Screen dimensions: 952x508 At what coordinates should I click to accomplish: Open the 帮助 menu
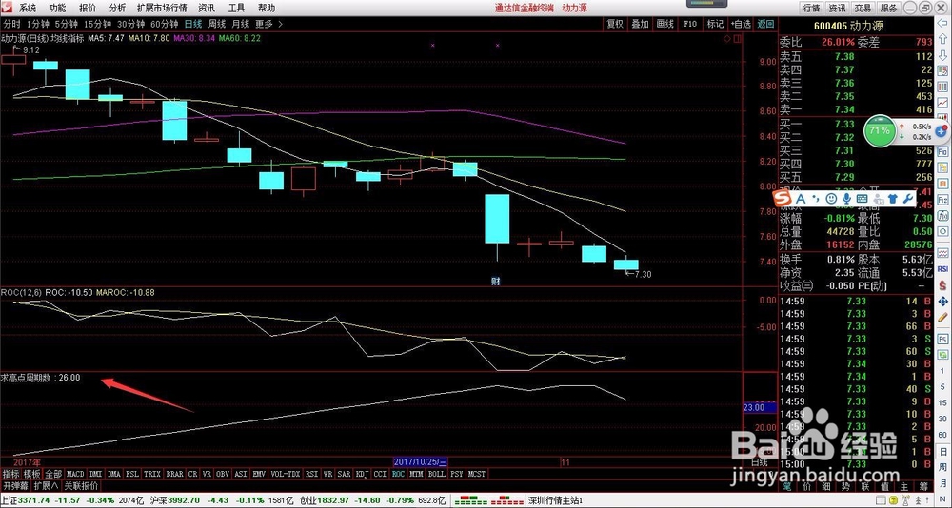267,8
